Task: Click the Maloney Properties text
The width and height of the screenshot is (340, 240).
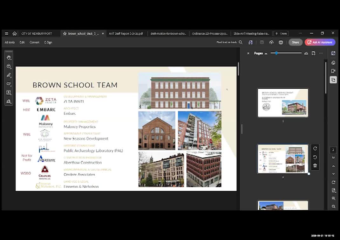Action: pos(79,127)
